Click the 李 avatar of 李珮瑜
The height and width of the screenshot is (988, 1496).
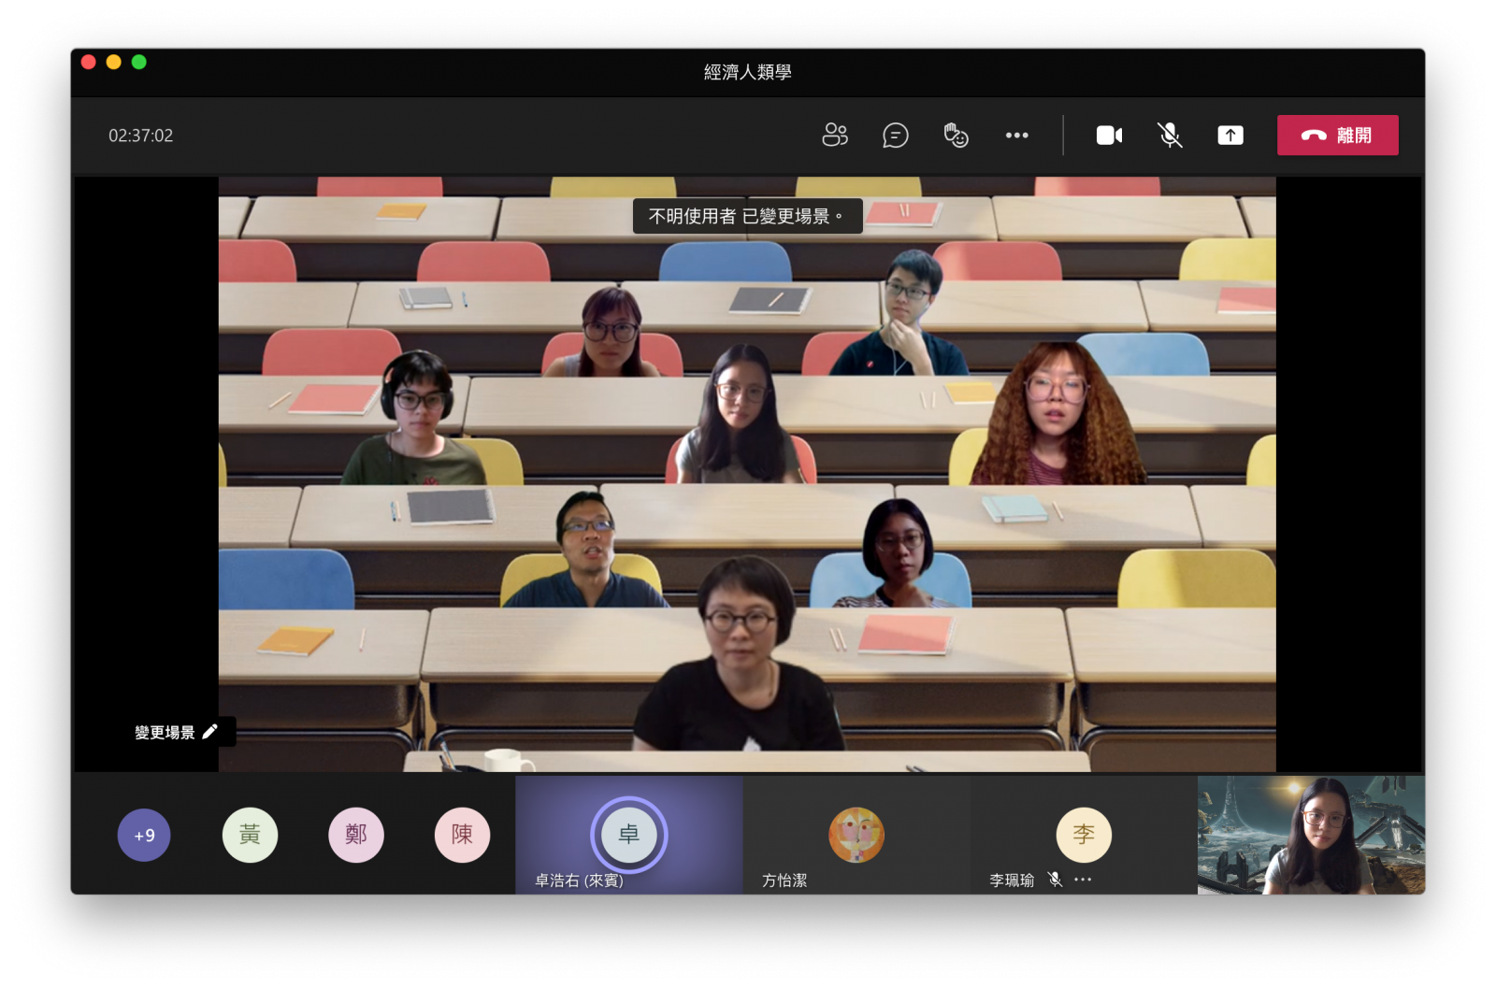1084,834
